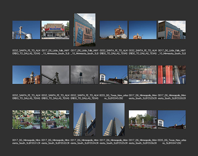Open thumbnail of photo 5L8Y0345 dormer window
The image size is (198, 156).
(x=114, y=75)
